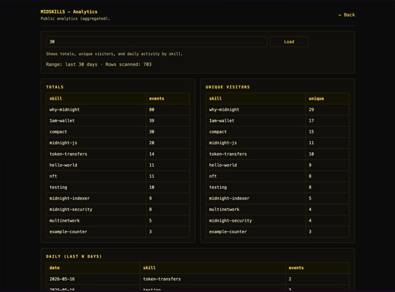Click the MIDSKILLS — Analytics title
The height and width of the screenshot is (292, 395).
coord(69,12)
